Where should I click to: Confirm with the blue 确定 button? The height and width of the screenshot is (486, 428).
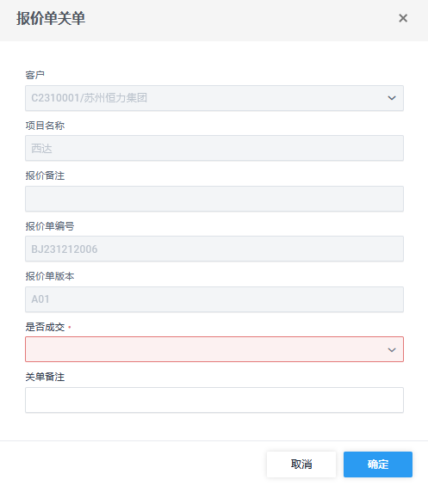pos(378,464)
